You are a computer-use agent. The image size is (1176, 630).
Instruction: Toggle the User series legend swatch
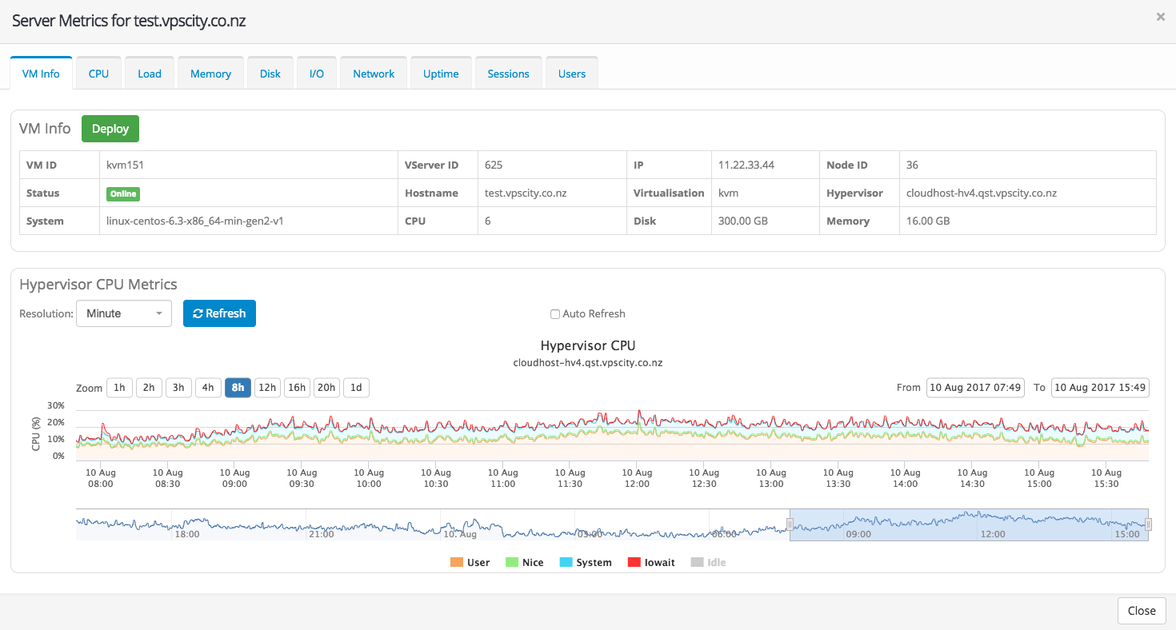click(x=457, y=563)
